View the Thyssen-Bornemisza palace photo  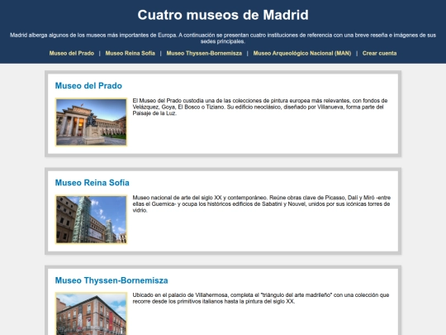(x=92, y=313)
